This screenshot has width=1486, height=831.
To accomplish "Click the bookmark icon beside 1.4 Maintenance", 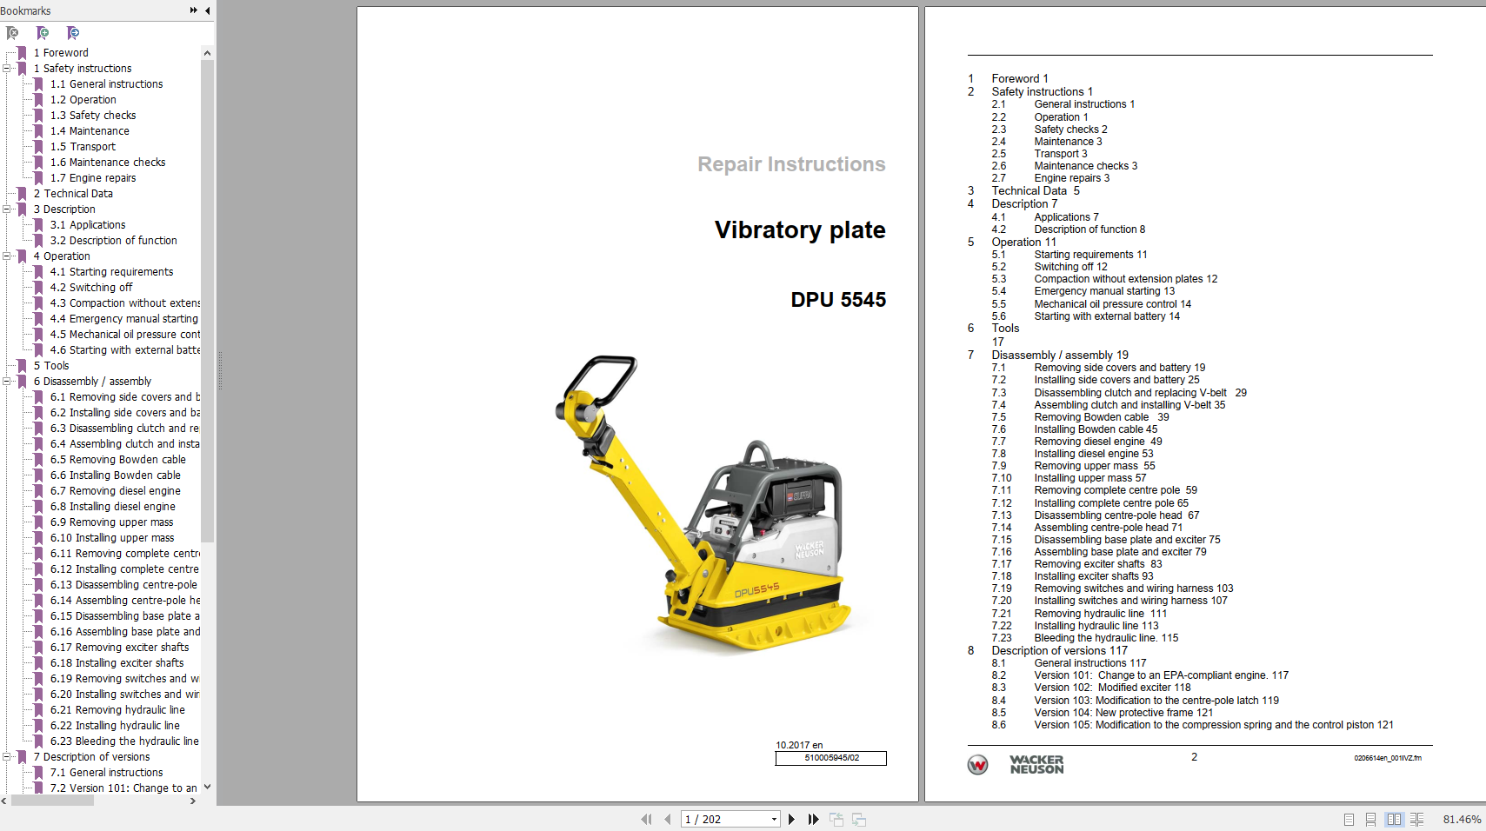I will click(38, 130).
